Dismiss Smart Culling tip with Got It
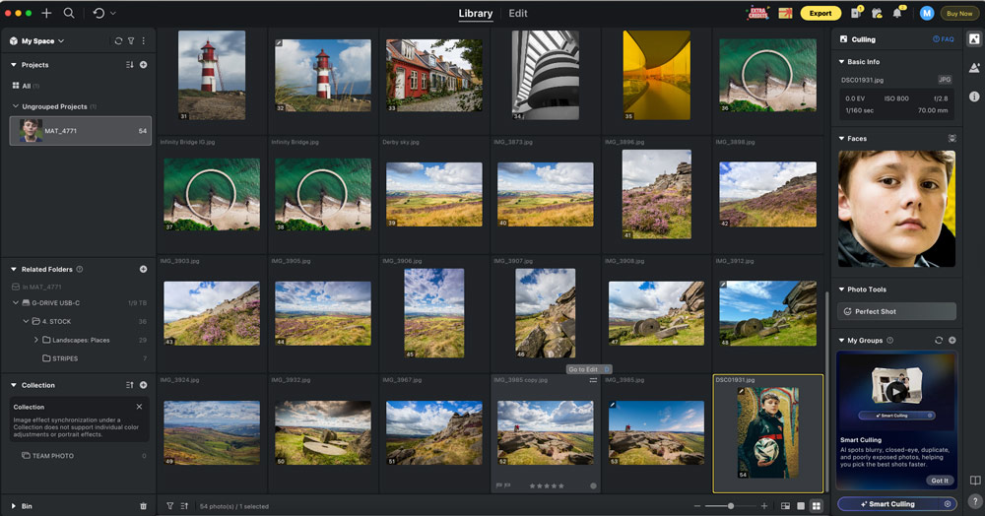The height and width of the screenshot is (516, 985). (940, 481)
